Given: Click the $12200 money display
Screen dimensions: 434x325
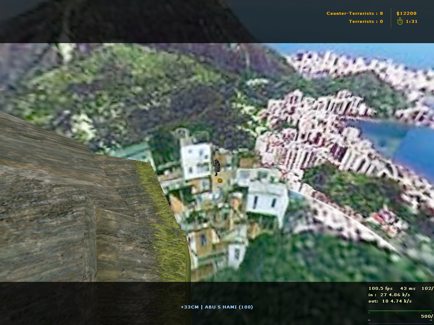Looking at the screenshot, I should [406, 13].
